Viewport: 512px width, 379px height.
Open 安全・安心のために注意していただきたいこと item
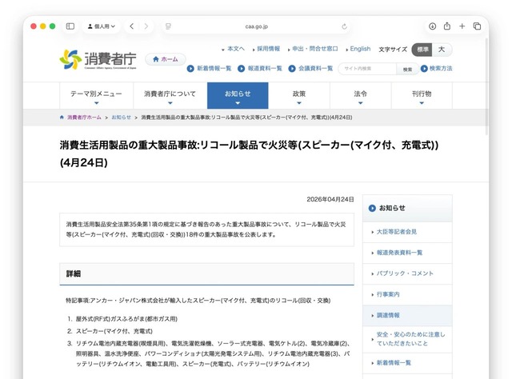pyautogui.click(x=407, y=339)
